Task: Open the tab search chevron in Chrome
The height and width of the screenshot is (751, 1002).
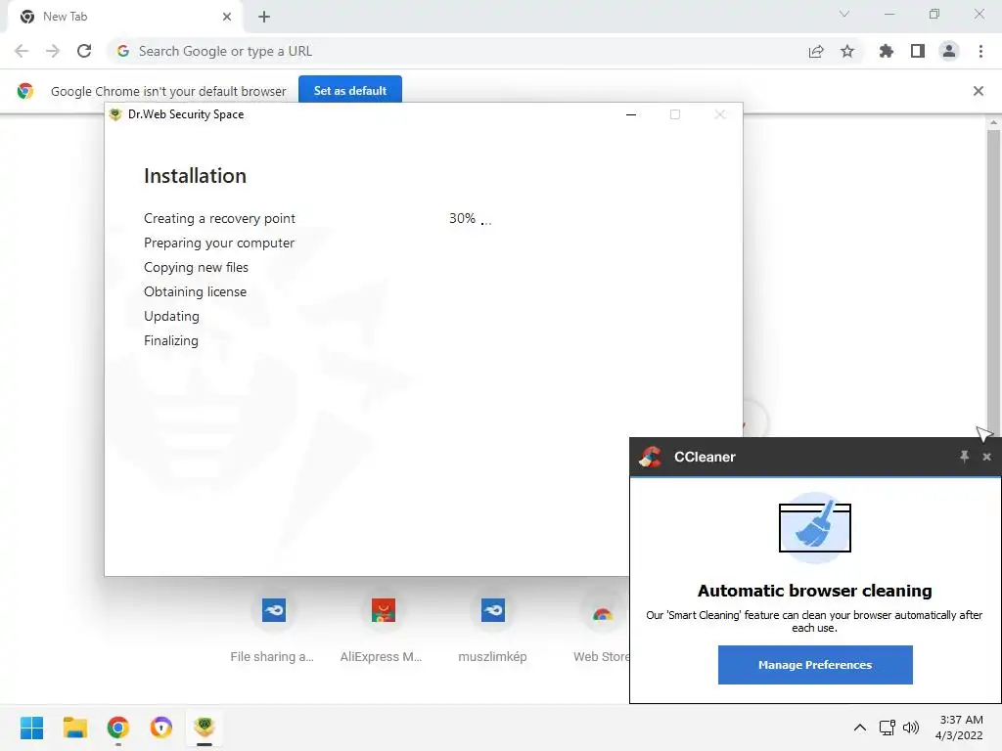Action: coord(844,14)
